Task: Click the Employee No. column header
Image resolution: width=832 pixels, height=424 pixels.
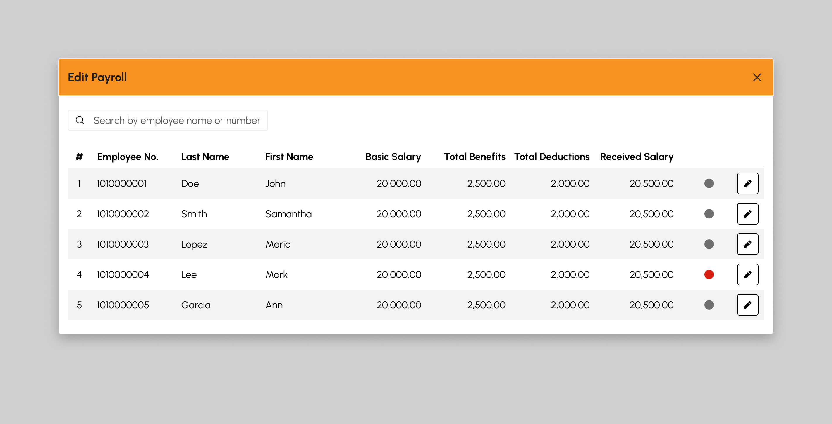Action: 127,157
